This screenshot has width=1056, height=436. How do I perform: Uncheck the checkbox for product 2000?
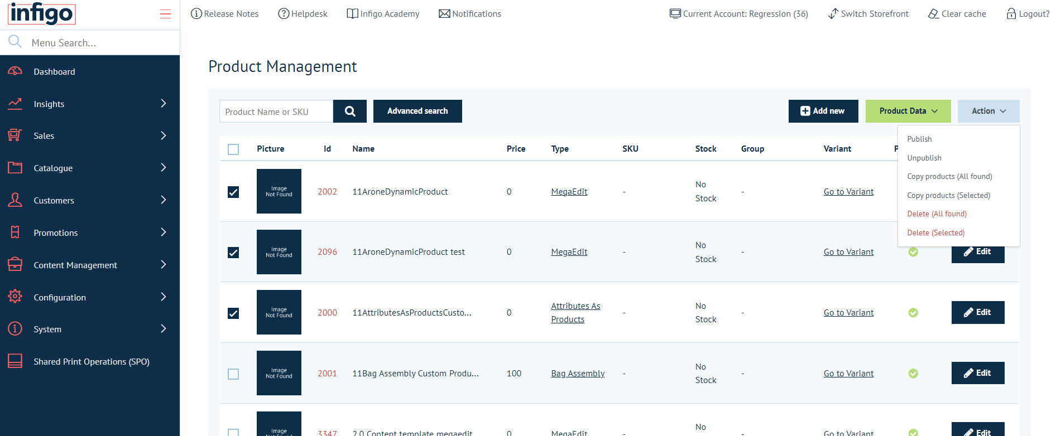[233, 313]
